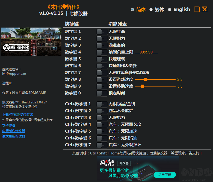Click the 2.5 game speed value
This screenshot has height=182, width=213.
point(180,79)
